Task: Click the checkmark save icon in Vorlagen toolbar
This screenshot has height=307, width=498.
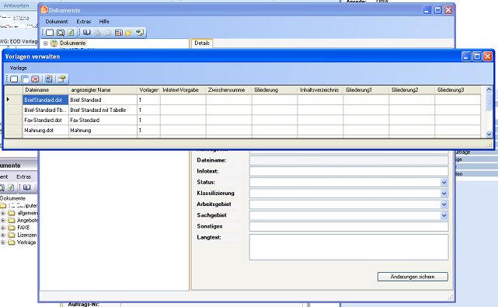Action: pos(49,79)
